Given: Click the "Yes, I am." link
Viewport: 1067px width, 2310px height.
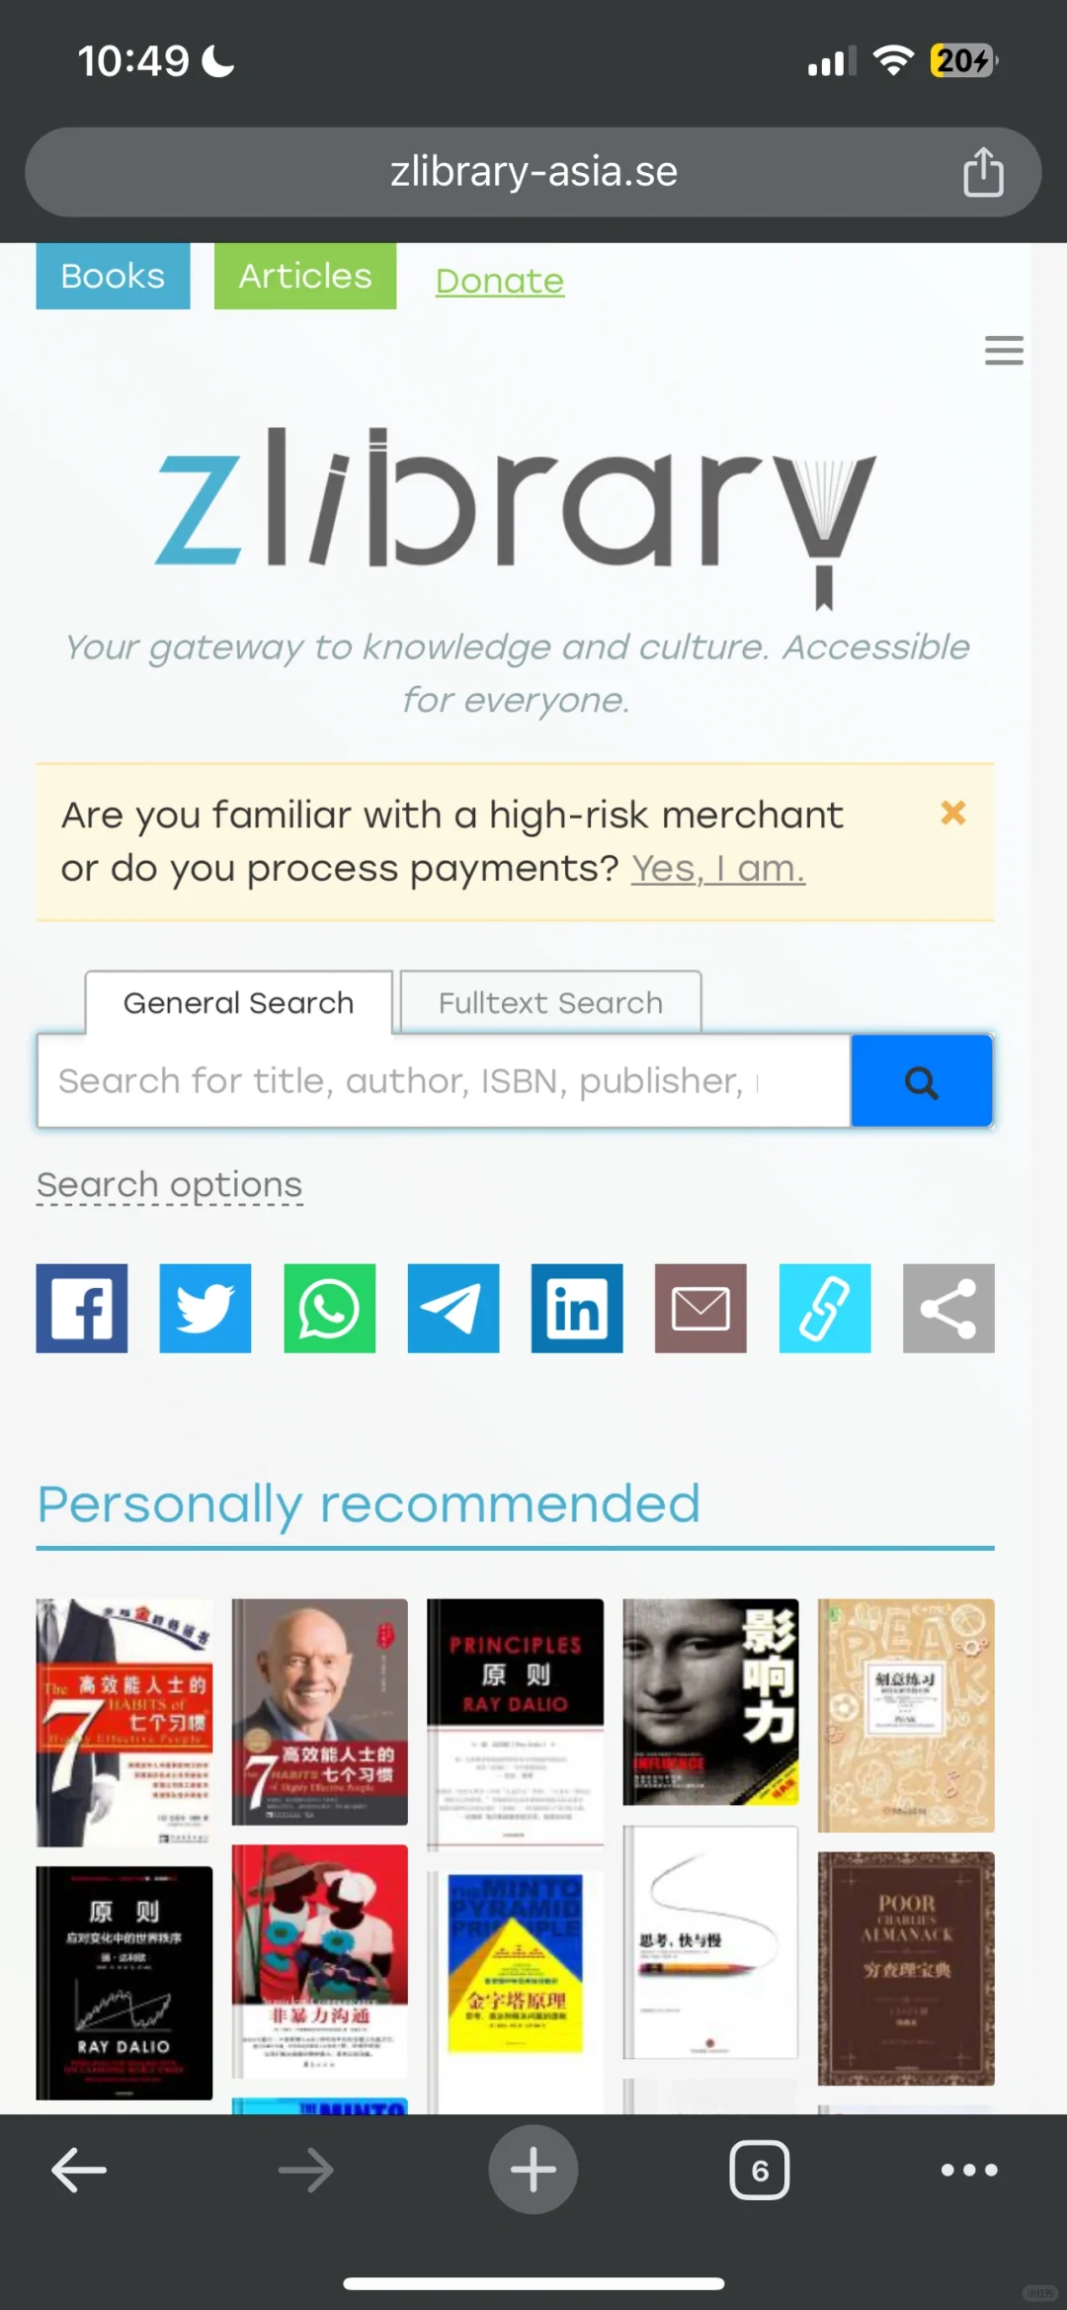Looking at the screenshot, I should tap(718, 868).
